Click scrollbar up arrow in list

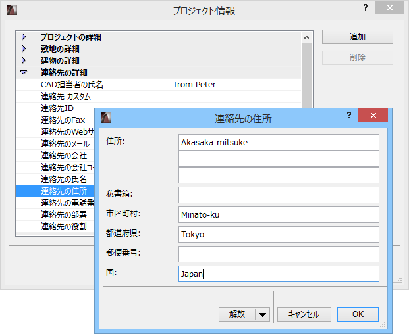(306, 37)
